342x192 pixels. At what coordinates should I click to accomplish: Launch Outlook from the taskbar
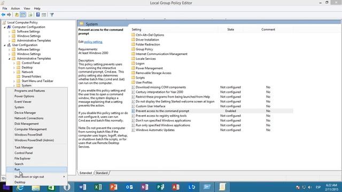(x=129, y=187)
